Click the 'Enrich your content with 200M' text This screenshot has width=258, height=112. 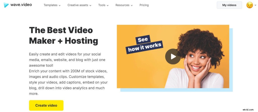pyautogui.click(x=68, y=82)
